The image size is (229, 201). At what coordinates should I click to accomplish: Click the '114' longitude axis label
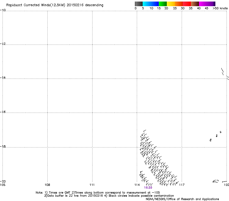(137, 185)
